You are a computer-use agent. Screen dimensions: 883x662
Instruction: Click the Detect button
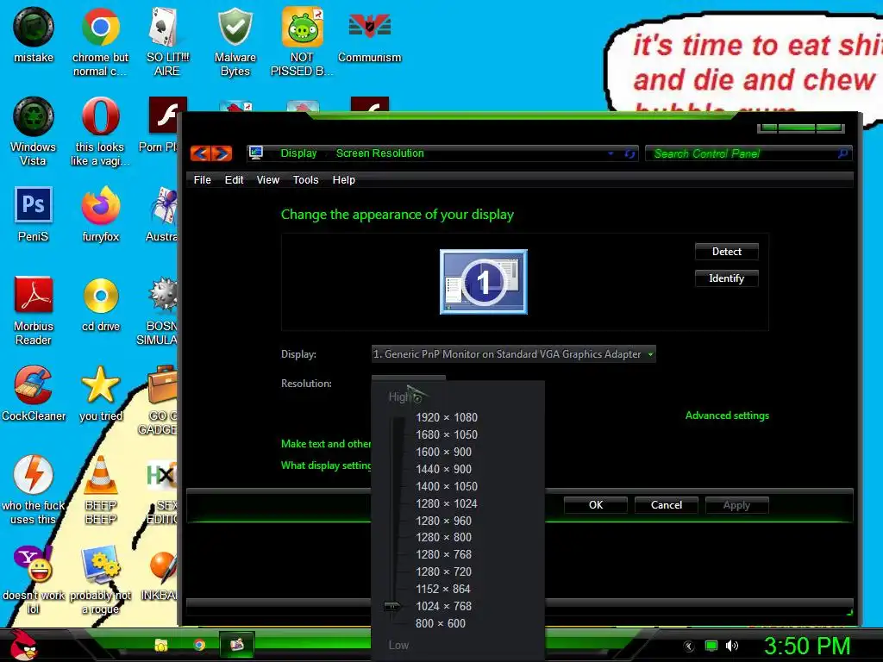point(726,252)
